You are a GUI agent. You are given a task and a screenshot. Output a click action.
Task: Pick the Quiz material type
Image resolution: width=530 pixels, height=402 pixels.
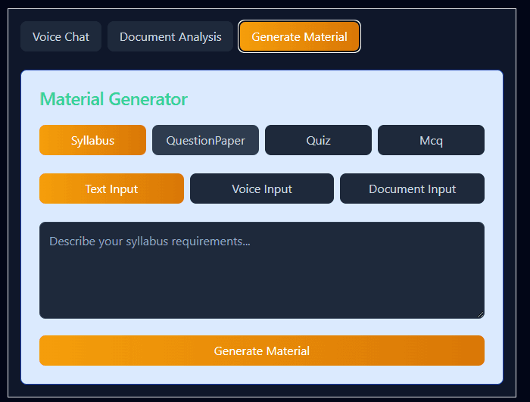coord(318,140)
